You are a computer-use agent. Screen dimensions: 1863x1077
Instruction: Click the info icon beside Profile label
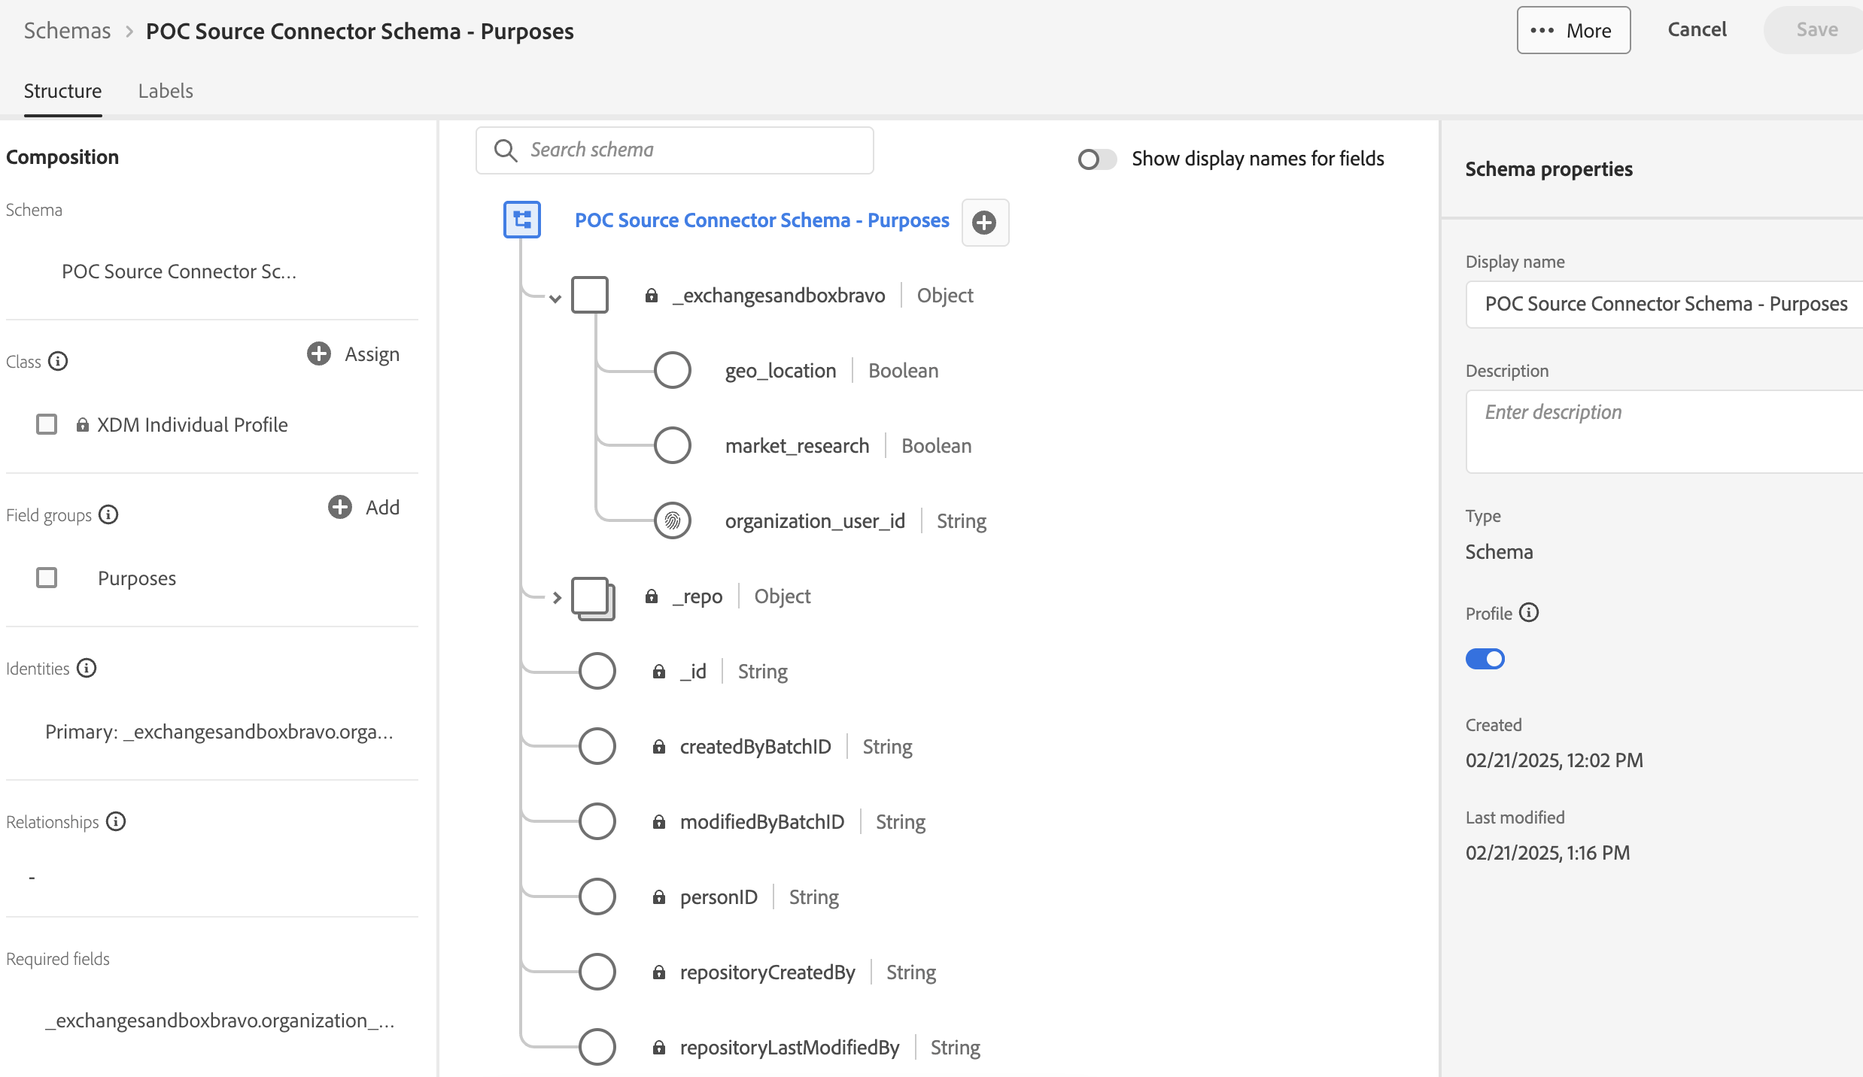point(1528,613)
